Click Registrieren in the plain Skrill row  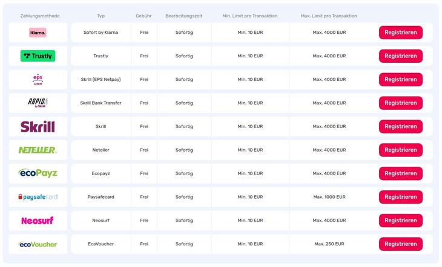pos(401,127)
